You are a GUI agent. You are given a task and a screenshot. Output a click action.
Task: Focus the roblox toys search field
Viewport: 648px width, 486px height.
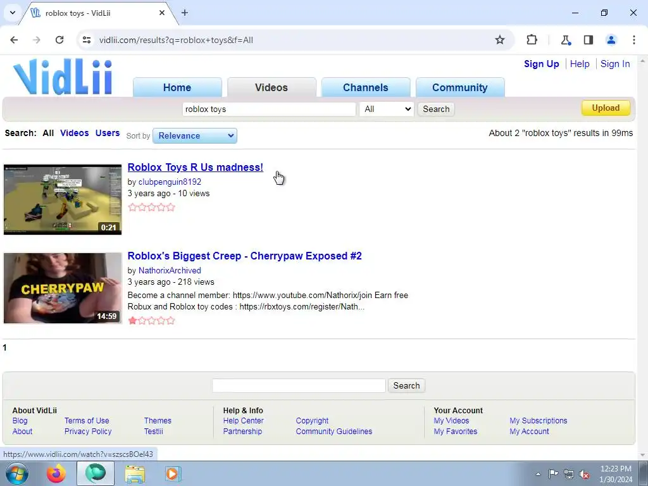[269, 109]
